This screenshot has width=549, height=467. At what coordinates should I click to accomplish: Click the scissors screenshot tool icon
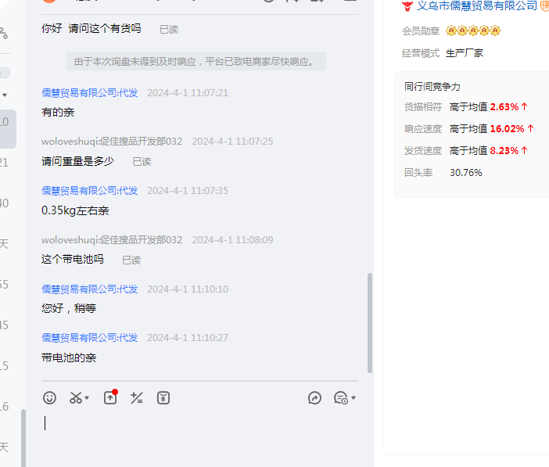[x=76, y=398]
